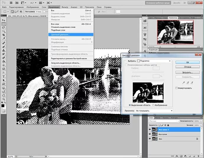The height and width of the screenshot is (158, 204).
Task: Toggle Quick Mask mode icon
Action: [4, 111]
